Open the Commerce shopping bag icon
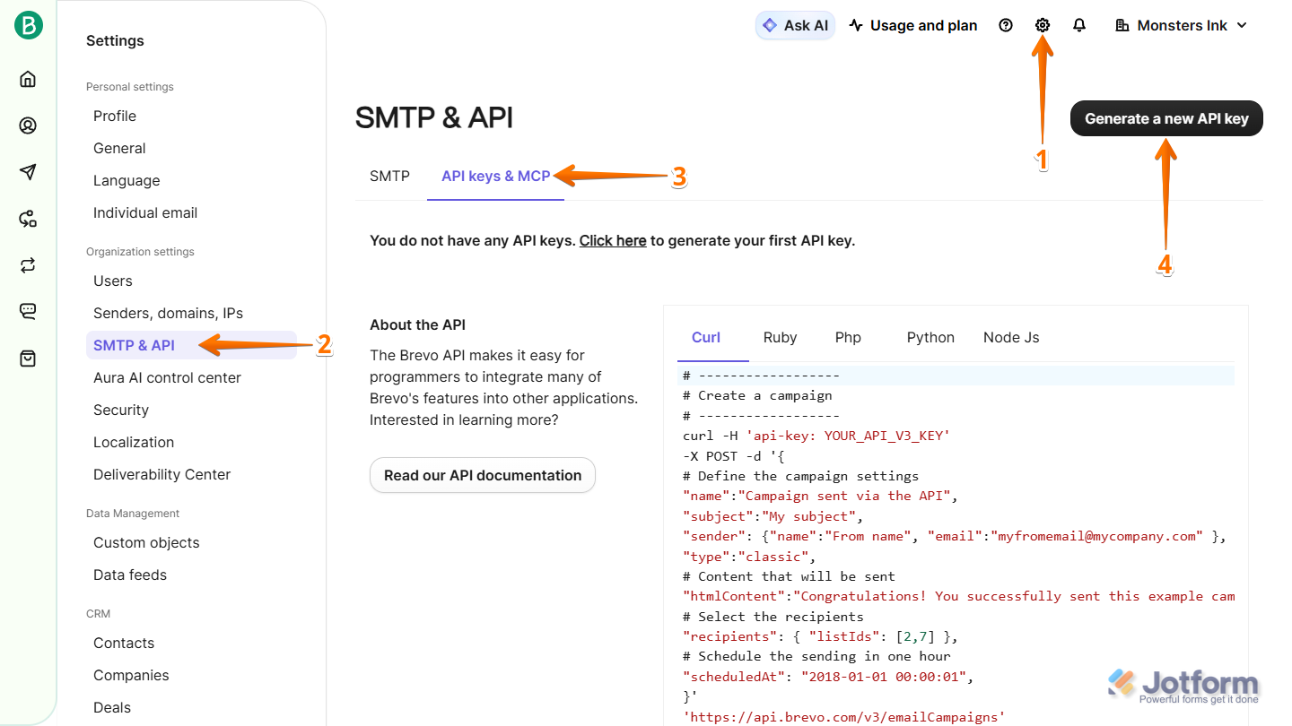The width and height of the screenshot is (1292, 726). [x=28, y=359]
